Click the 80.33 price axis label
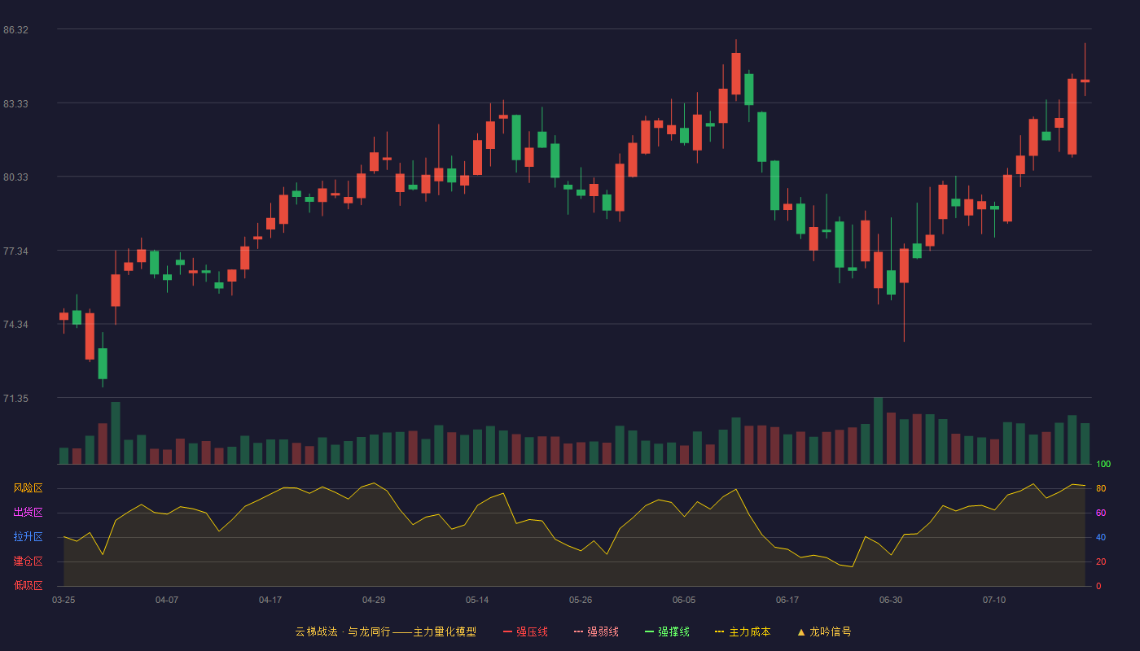The height and width of the screenshot is (651, 1140). coord(15,177)
